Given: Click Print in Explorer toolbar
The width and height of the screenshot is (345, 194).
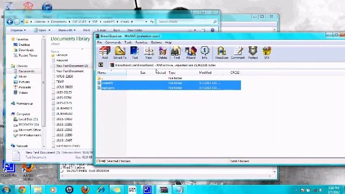Looking at the screenshot, I should (x=86, y=30).
